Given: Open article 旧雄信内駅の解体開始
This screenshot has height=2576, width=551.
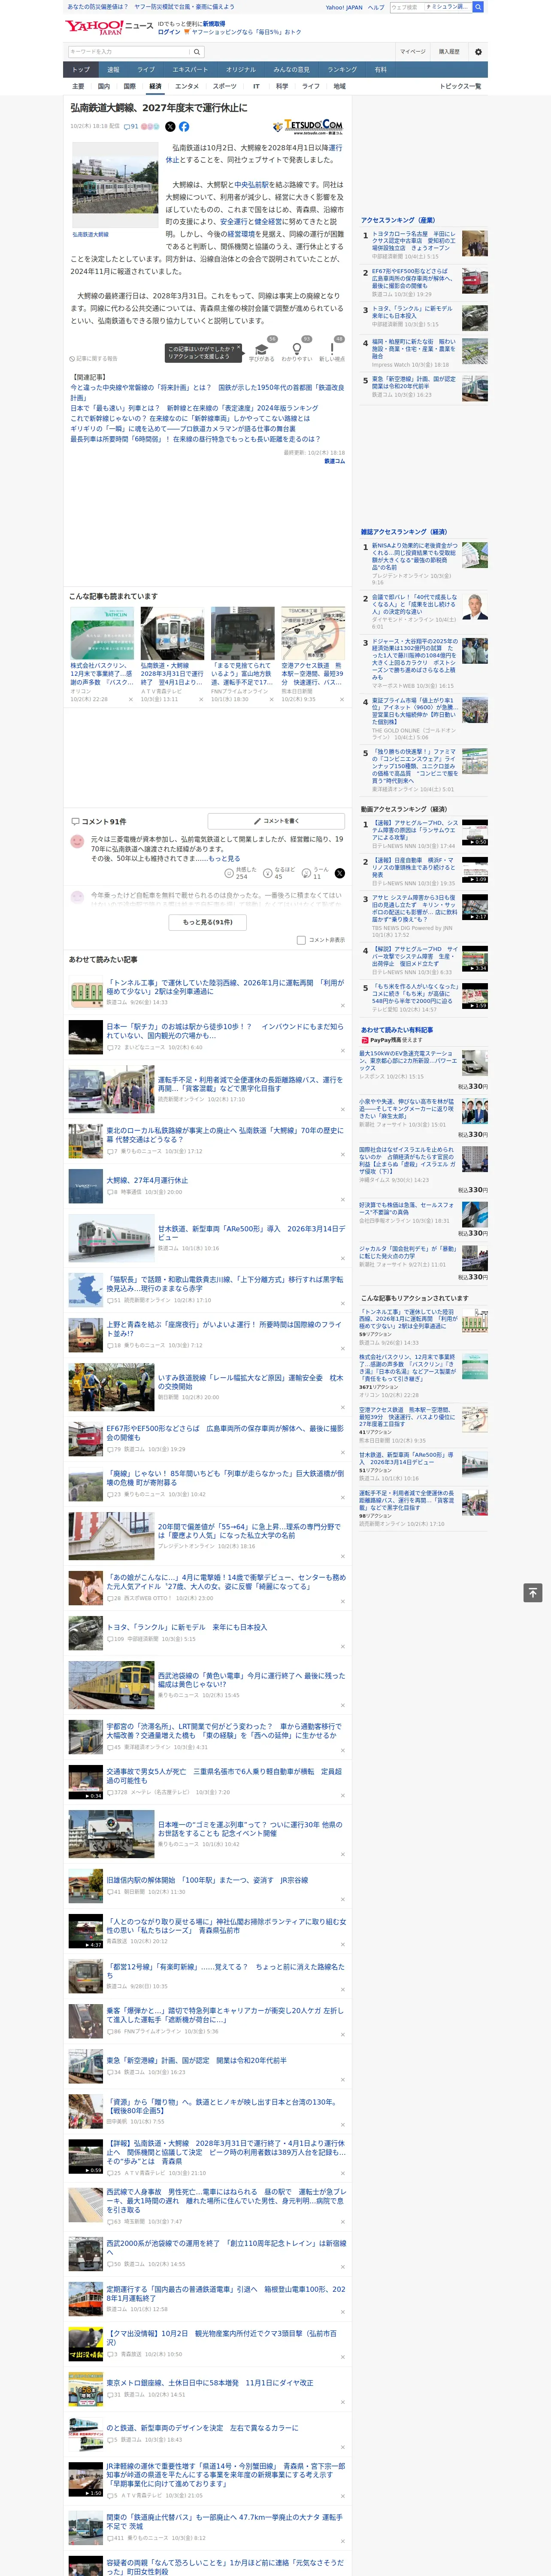Looking at the screenshot, I should pyautogui.click(x=207, y=1880).
